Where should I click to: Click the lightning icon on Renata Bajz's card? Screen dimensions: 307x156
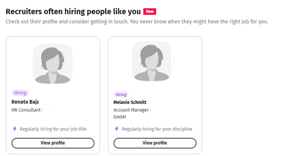[14, 129]
